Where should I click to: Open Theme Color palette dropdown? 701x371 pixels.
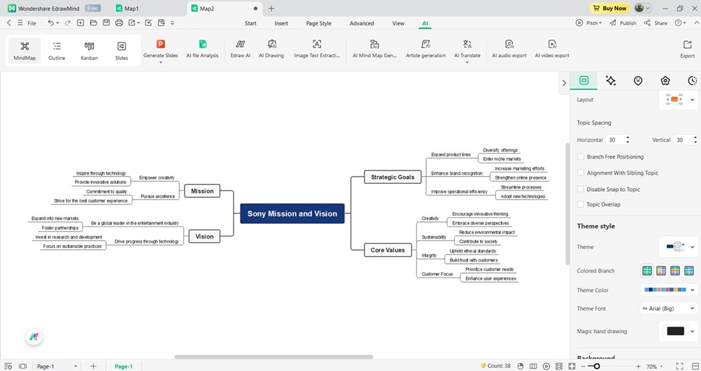692,290
